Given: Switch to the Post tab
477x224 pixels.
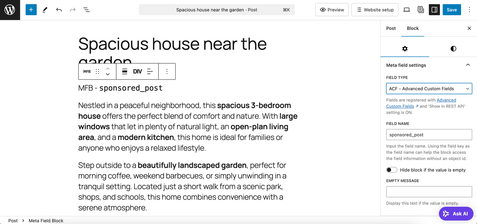Looking at the screenshot, I should [x=391, y=28].
